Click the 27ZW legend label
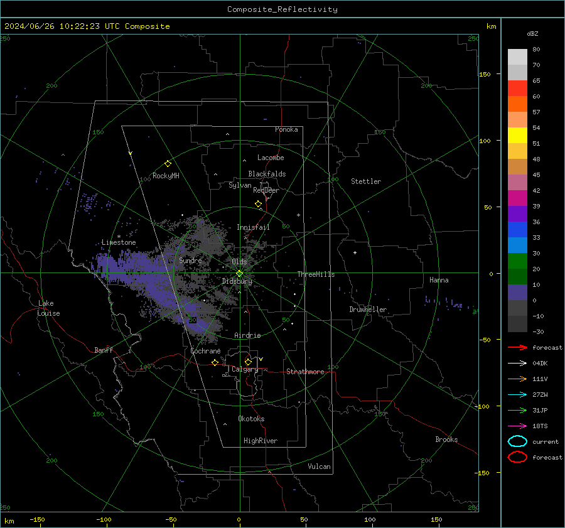 (x=540, y=395)
